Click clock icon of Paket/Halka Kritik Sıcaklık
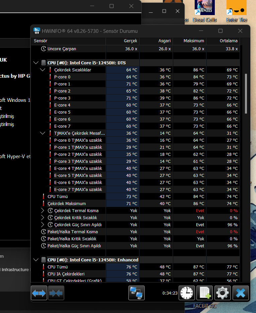The image size is (256, 313). [44, 239]
